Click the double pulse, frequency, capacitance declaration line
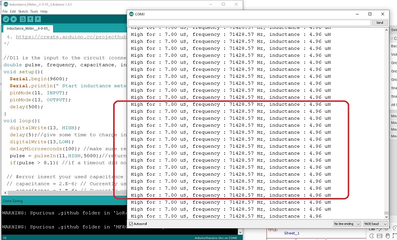 (x=65, y=65)
